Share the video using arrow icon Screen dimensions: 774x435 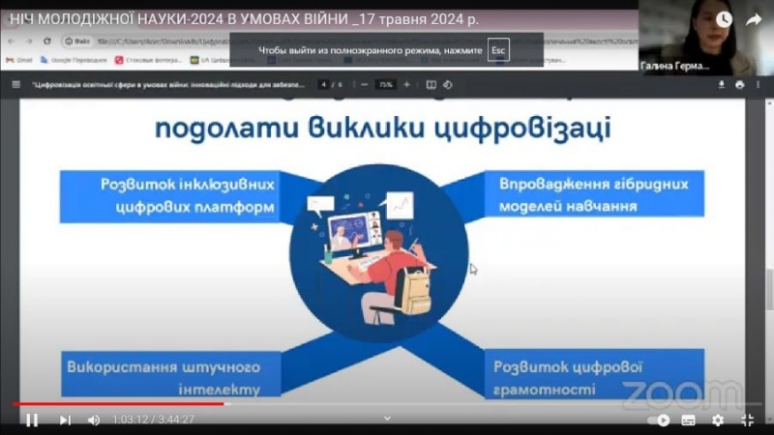click(753, 19)
